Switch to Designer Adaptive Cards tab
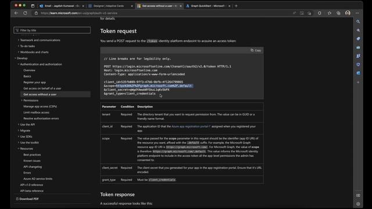The width and height of the screenshot is (372, 209). 110,6
